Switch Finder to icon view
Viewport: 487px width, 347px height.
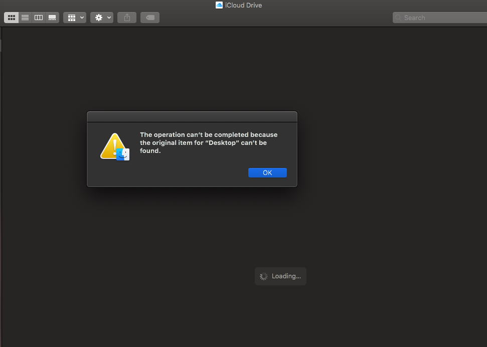click(12, 18)
